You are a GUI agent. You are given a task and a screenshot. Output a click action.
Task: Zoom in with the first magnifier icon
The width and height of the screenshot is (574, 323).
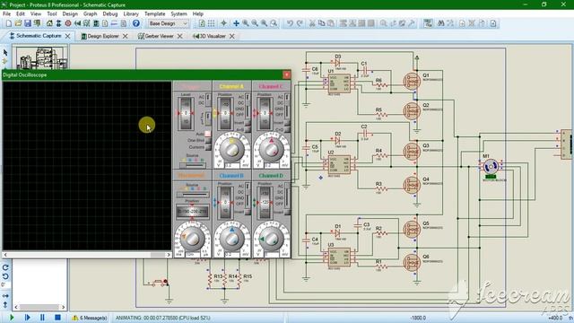[245, 23]
